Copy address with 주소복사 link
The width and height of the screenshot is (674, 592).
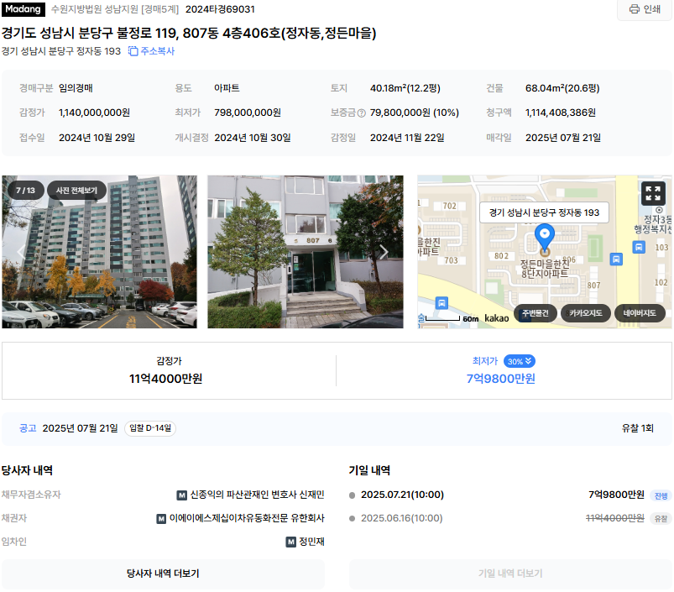(x=152, y=51)
